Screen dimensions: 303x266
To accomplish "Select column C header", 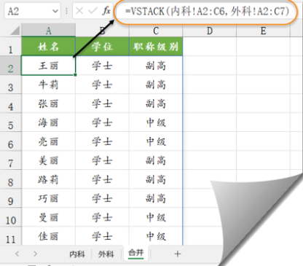I will 156,31.
